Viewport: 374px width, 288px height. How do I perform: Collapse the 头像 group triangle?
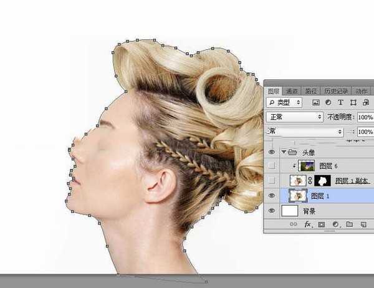284,151
